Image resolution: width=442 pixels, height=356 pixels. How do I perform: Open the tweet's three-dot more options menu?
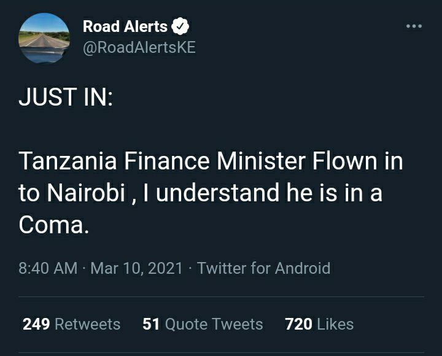tap(414, 26)
